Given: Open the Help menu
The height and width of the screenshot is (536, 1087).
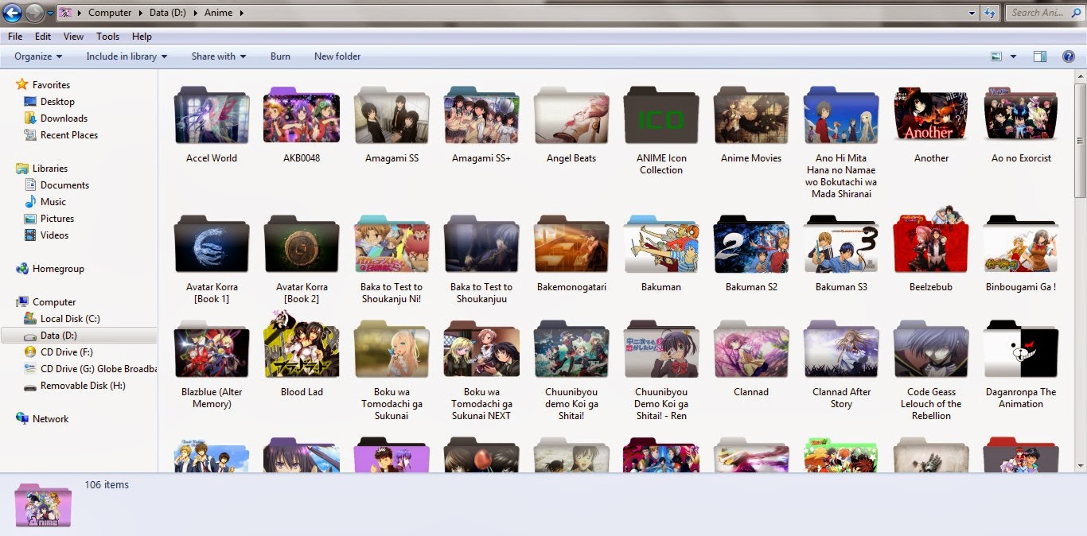Looking at the screenshot, I should point(142,37).
